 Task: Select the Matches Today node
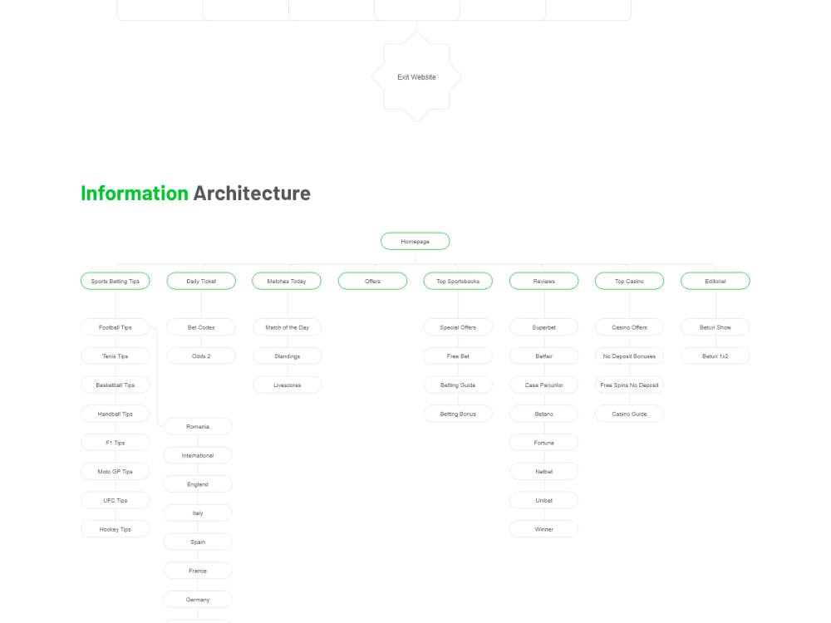[x=286, y=281]
